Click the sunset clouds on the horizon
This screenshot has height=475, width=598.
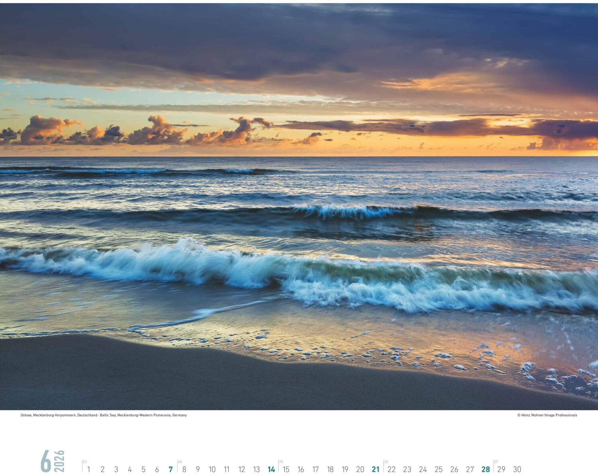[x=159, y=132]
